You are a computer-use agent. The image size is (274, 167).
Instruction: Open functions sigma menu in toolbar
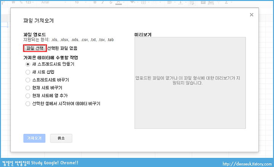tap(228, 2)
